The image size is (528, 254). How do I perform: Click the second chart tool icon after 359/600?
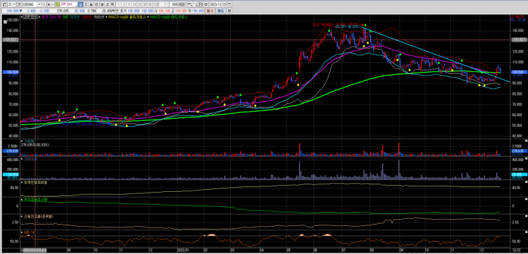[x=196, y=4]
